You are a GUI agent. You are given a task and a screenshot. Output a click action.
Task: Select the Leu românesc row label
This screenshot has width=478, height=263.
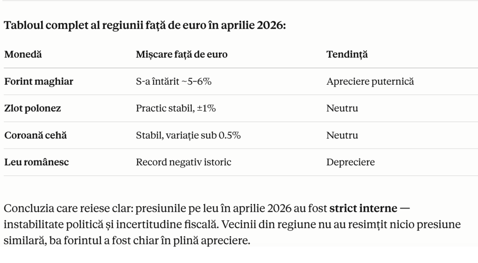point(36,162)
